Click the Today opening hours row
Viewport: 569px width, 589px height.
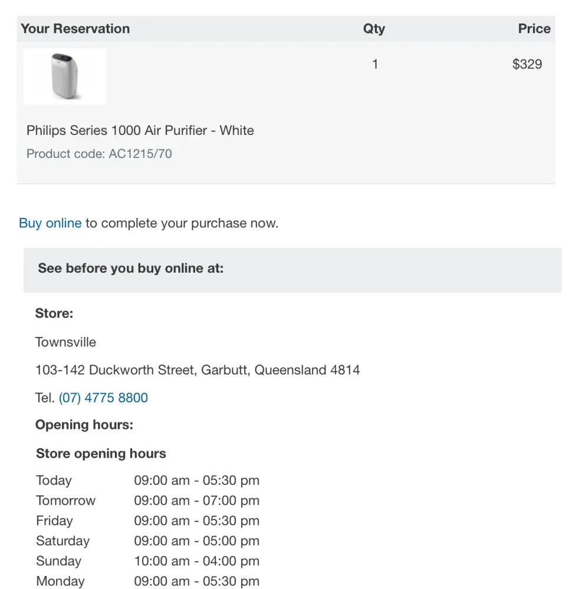click(x=147, y=481)
